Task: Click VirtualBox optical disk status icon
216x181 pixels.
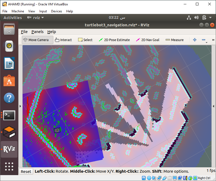Action: pos(149,178)
